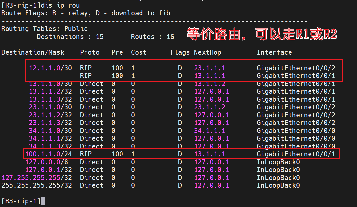357x207 pixels.
Task: Click the 127.255.255.255/32 destination entry
Action: pos(37,178)
